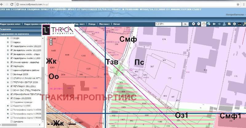Viewport: 246px width, 128px height.
Task: Click the horizontal scroll right arrow
Action: tap(40, 125)
